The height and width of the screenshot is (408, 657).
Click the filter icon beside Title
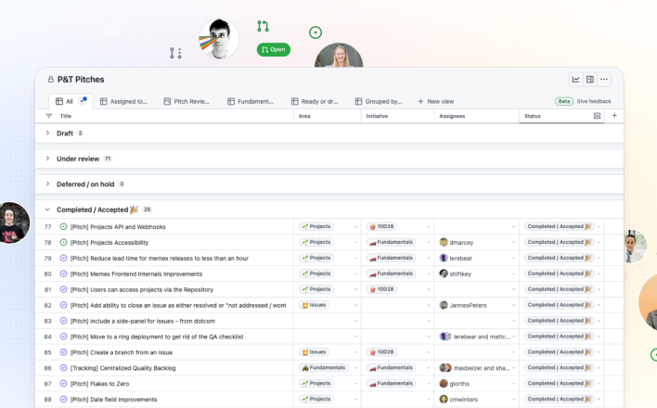click(49, 116)
